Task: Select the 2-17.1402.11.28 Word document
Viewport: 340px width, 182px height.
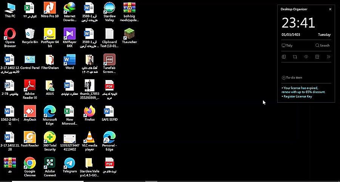Action: click(10, 141)
